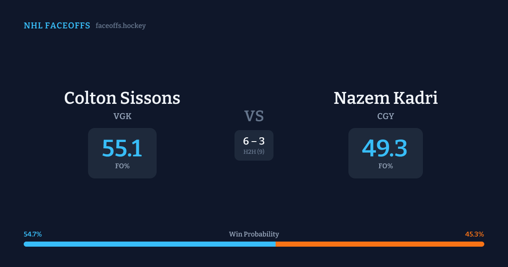508x267 pixels.
Task: Click the 45.3% win probability label
Action: pos(475,234)
